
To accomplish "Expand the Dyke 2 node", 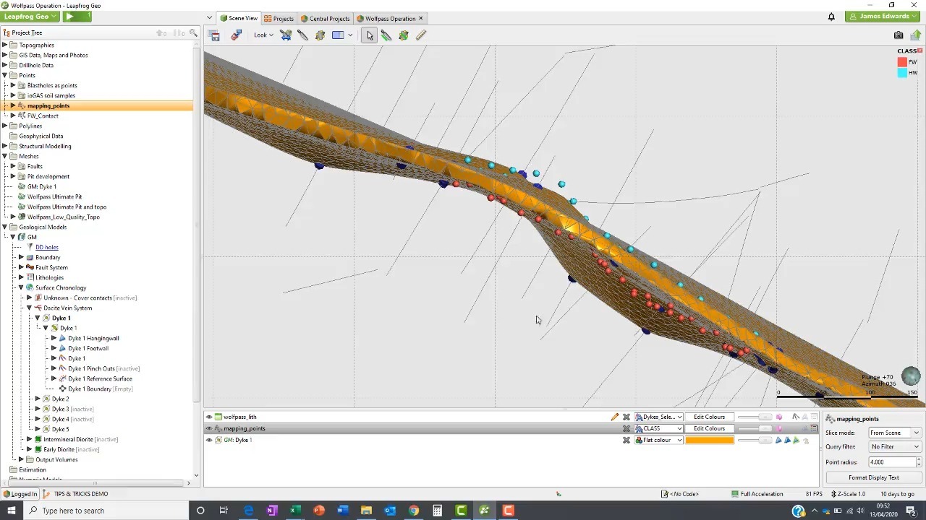I will click(38, 399).
